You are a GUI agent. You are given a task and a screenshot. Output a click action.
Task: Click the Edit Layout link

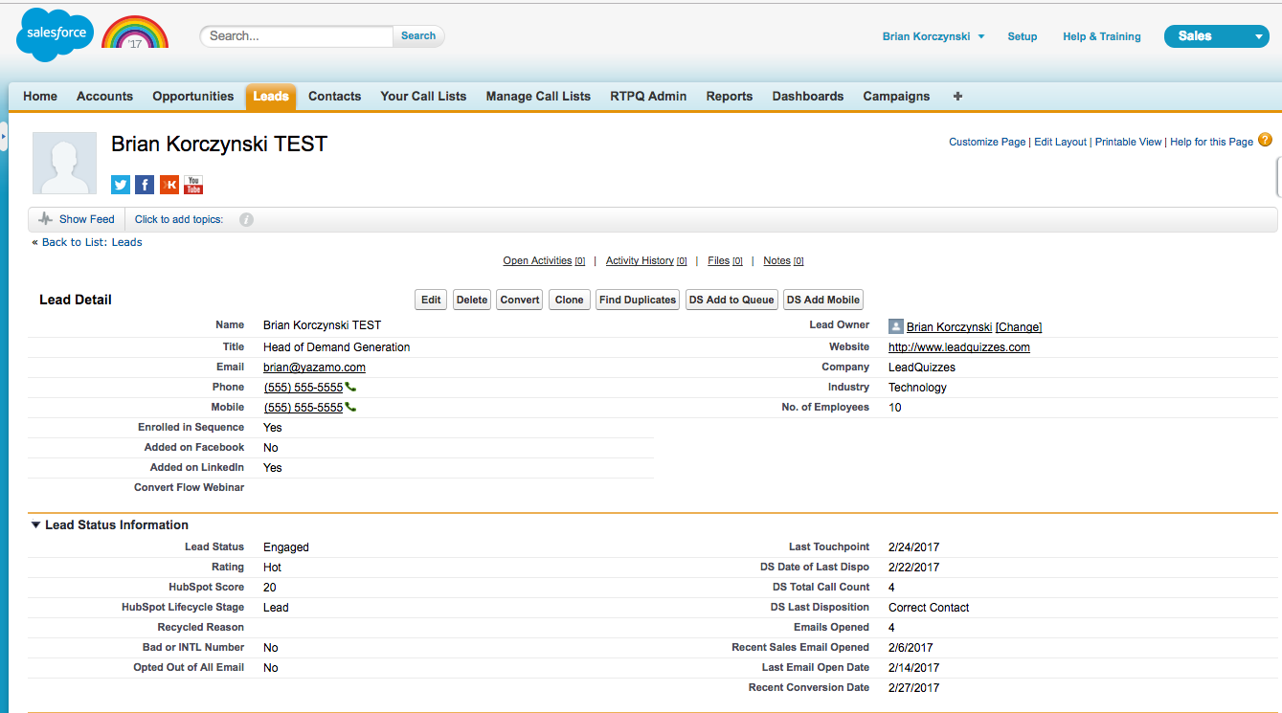(x=1061, y=142)
